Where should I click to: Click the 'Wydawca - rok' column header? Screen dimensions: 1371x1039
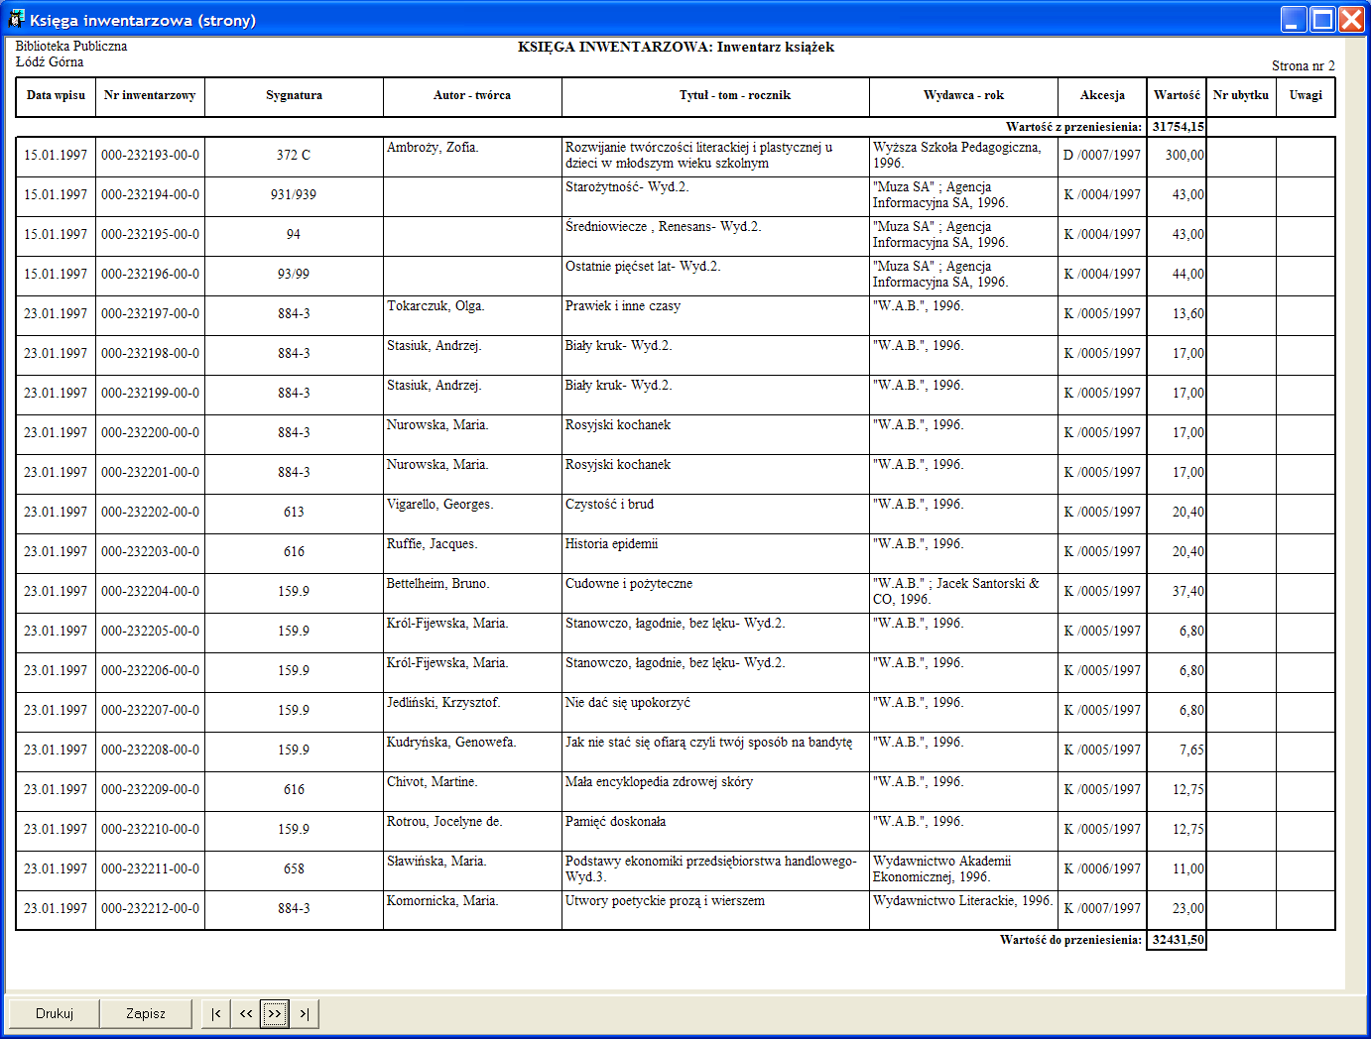(x=963, y=96)
